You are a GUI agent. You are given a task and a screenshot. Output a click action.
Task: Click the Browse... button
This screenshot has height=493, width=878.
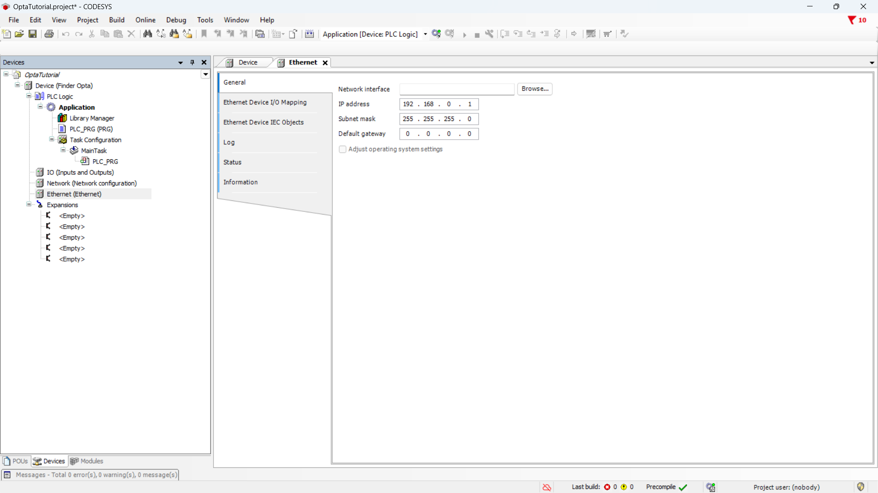535,89
